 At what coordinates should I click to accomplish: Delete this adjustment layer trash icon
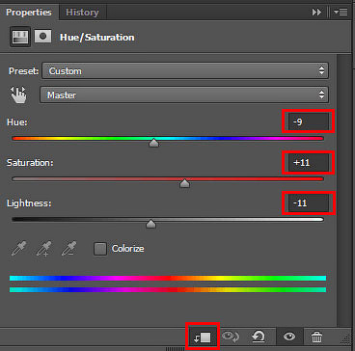click(x=316, y=337)
